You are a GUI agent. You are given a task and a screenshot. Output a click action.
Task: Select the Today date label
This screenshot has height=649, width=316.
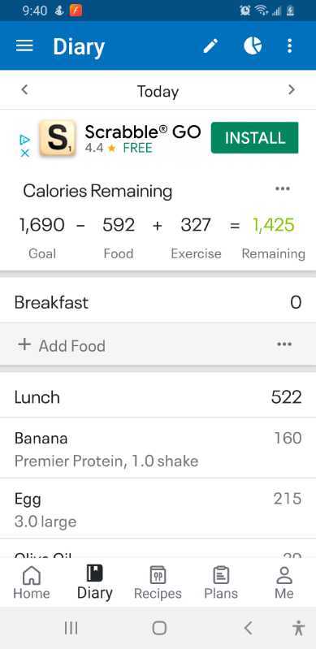point(158,91)
